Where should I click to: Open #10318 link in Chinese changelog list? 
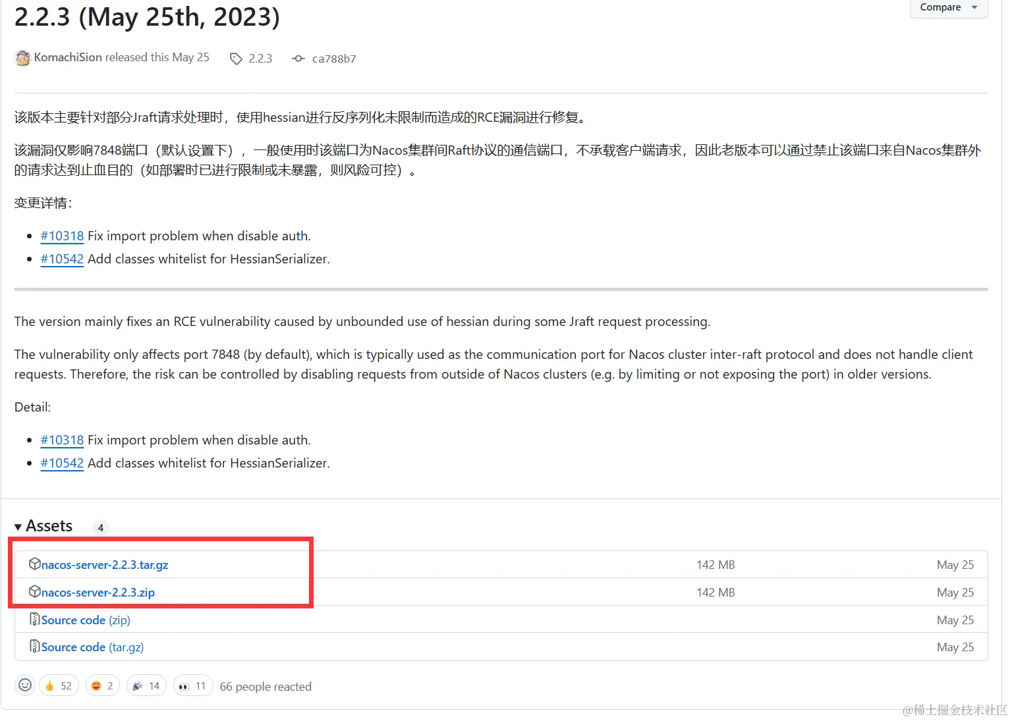(x=62, y=236)
